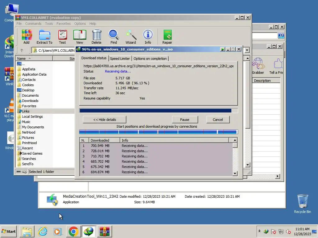
Task: Select the Download status tab
Action: 94,58
